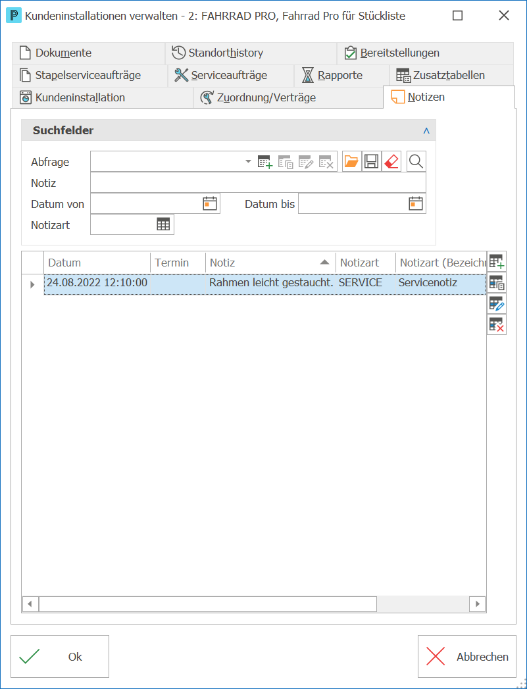
Task: Select the Bereitstellungen tab
Action: pos(425,53)
